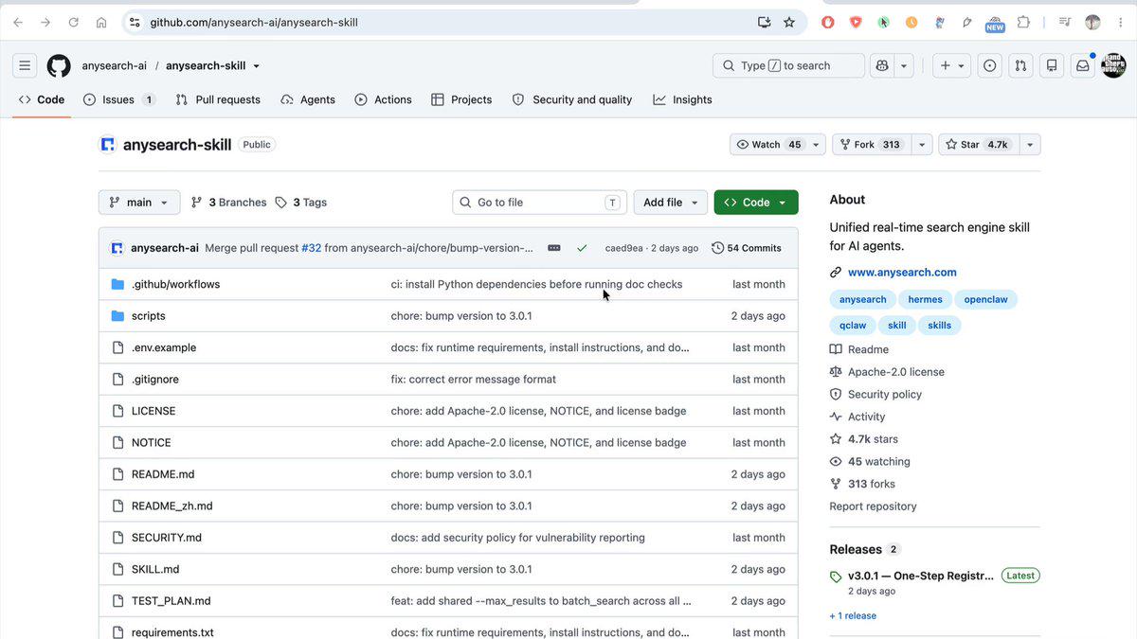Open the commit details ellipsis button
Screen dimensions: 1137x639
point(554,248)
